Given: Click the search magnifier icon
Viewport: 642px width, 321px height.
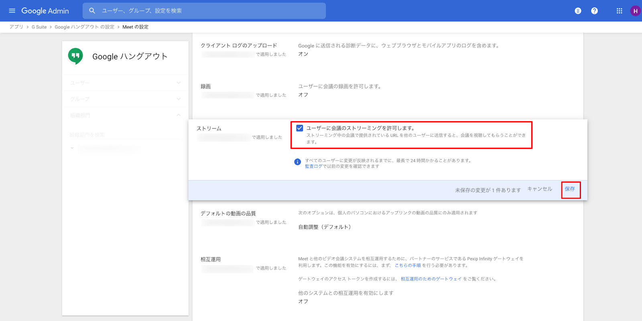Looking at the screenshot, I should (92, 11).
